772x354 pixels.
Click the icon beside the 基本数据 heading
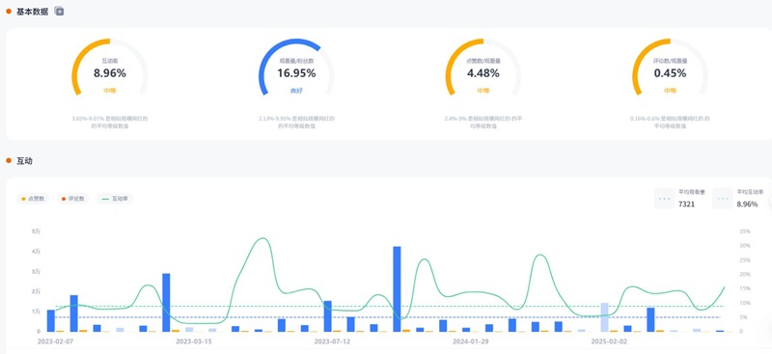click(x=59, y=11)
